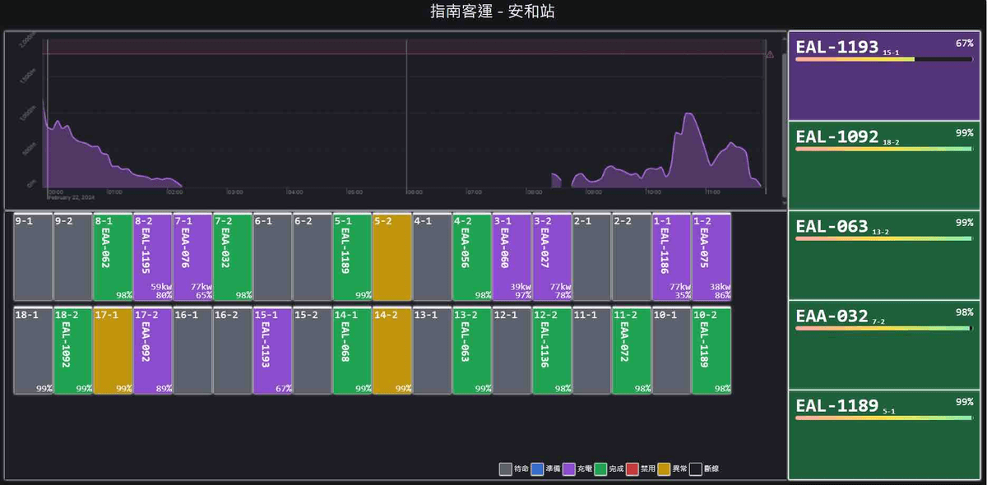This screenshot has width=987, height=485.
Task: Open charging slot 15-1 with EAL-1193
Action: [272, 351]
